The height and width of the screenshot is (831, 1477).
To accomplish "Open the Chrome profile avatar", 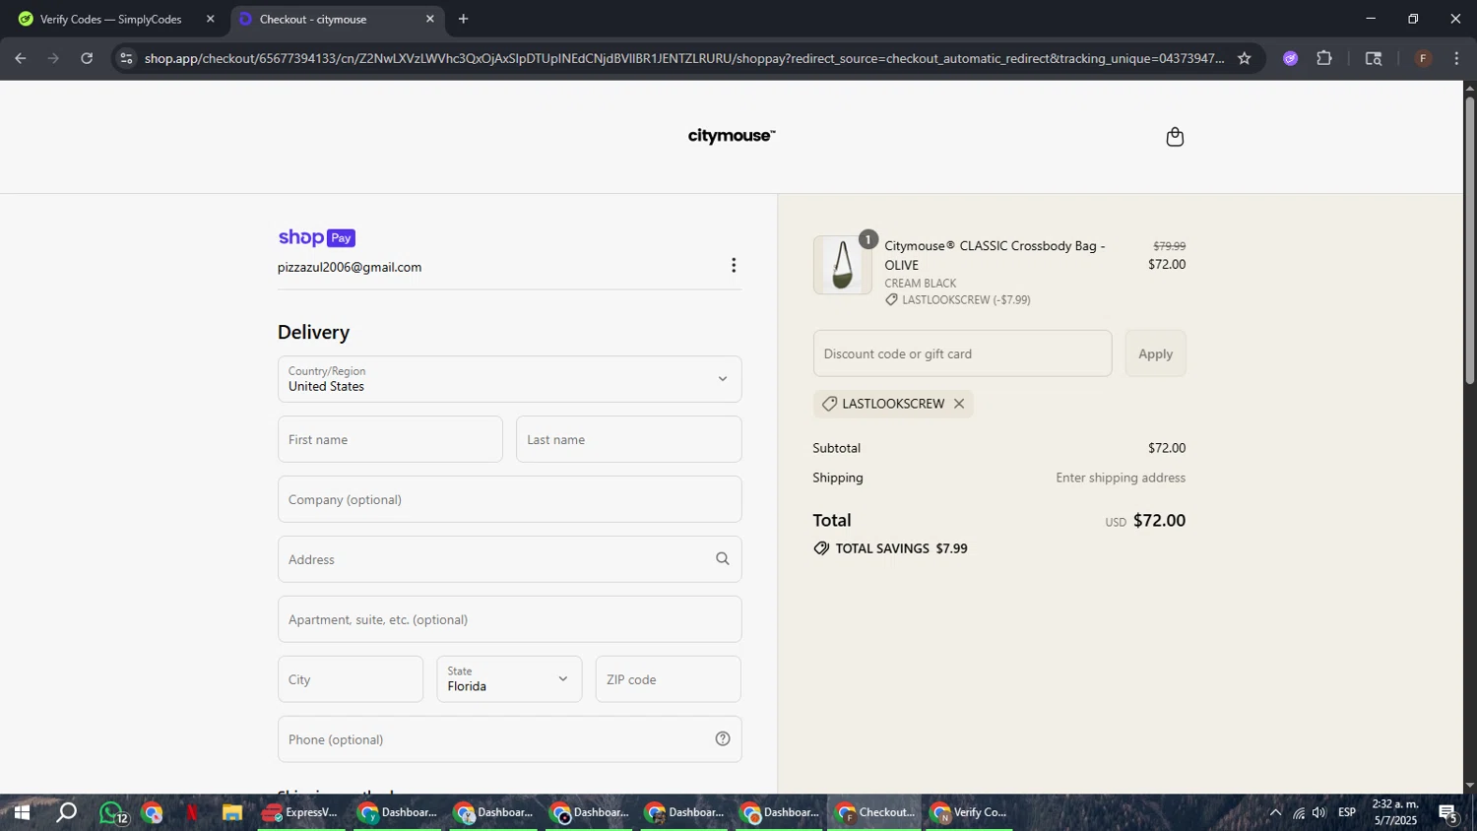I will [x=1423, y=58].
